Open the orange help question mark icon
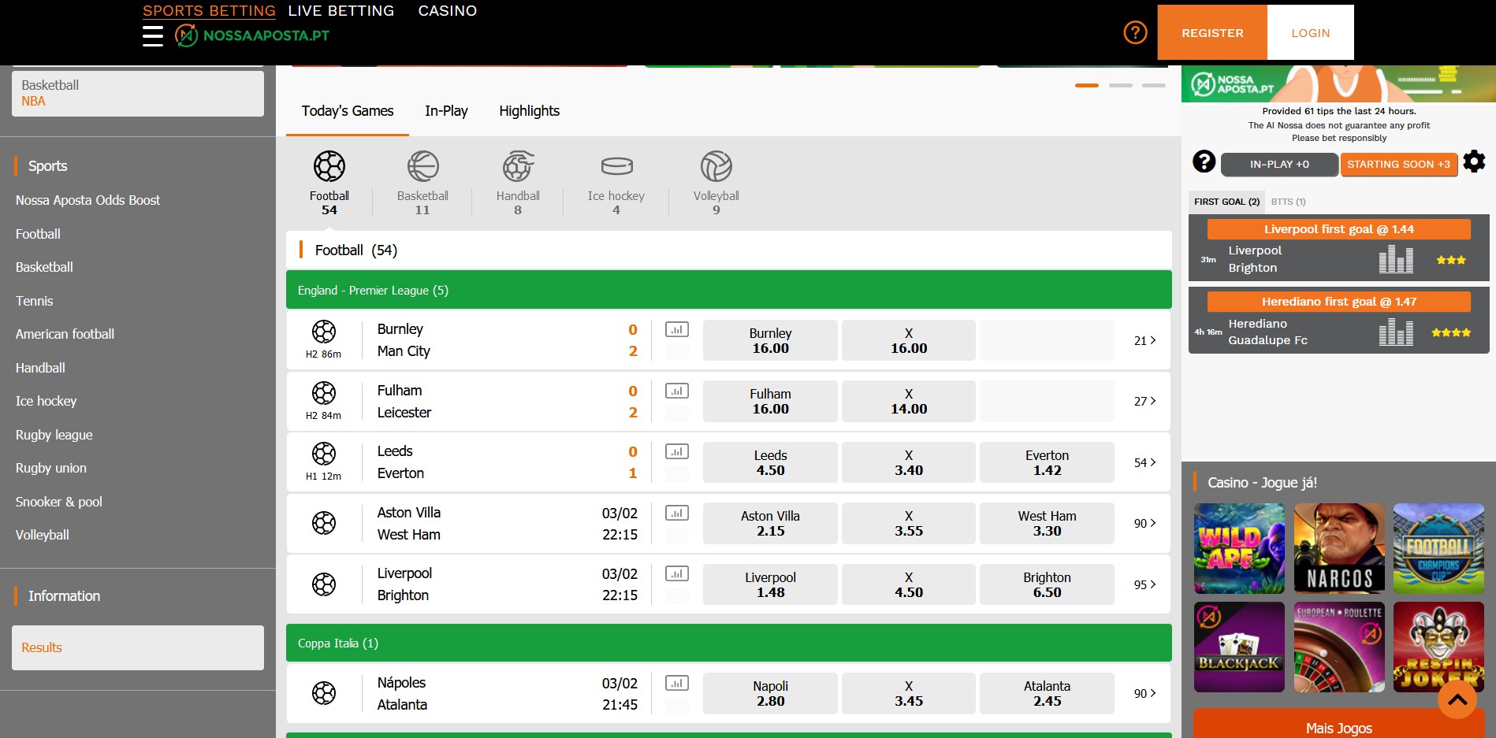1496x738 pixels. pos(1135,32)
